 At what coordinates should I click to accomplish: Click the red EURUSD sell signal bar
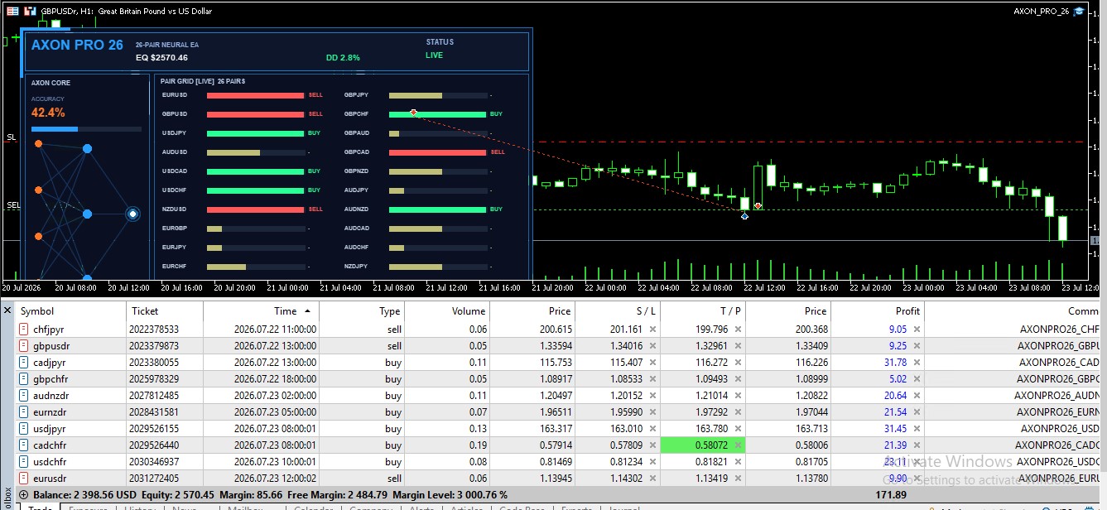[x=255, y=95]
